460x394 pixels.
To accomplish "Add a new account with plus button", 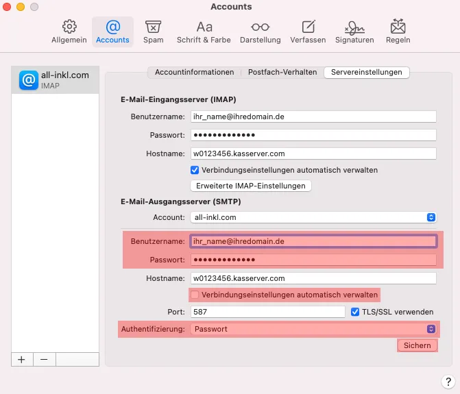I will (x=22, y=360).
